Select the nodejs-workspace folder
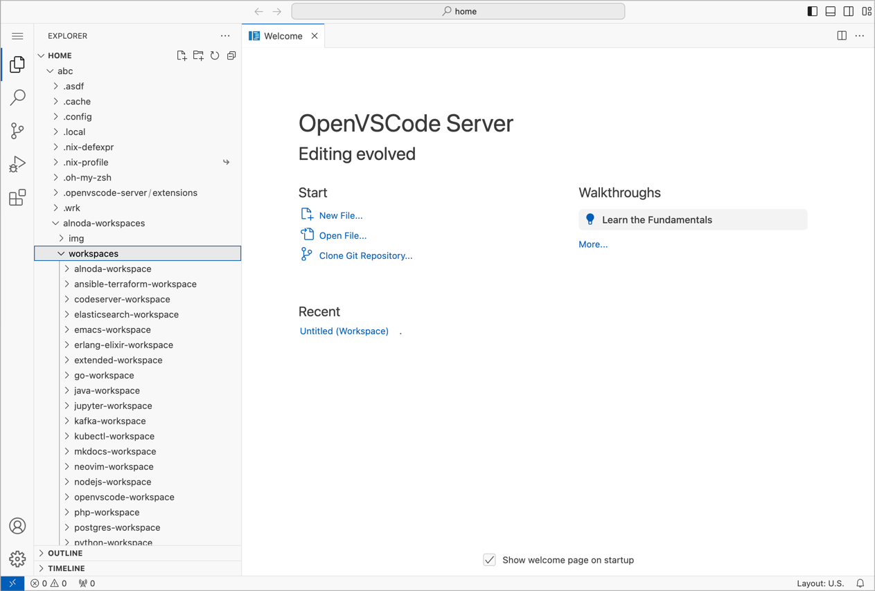The height and width of the screenshot is (591, 875). (138, 482)
